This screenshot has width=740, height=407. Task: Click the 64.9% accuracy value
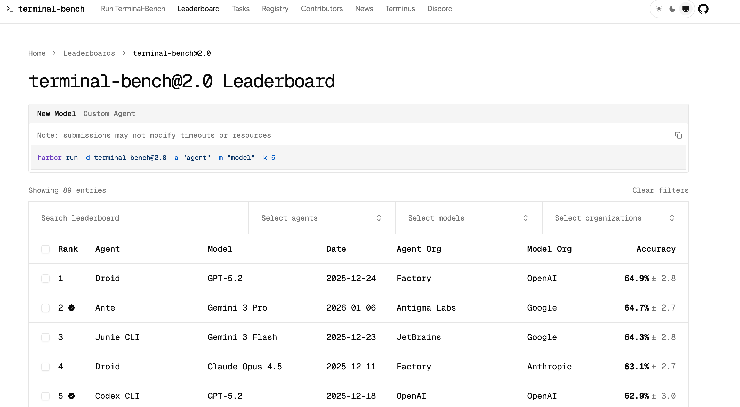tap(637, 278)
